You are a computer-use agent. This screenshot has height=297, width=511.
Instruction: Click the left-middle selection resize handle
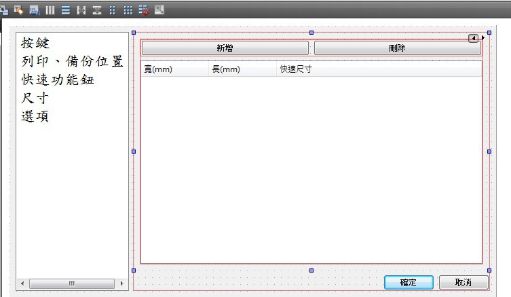[x=134, y=152]
